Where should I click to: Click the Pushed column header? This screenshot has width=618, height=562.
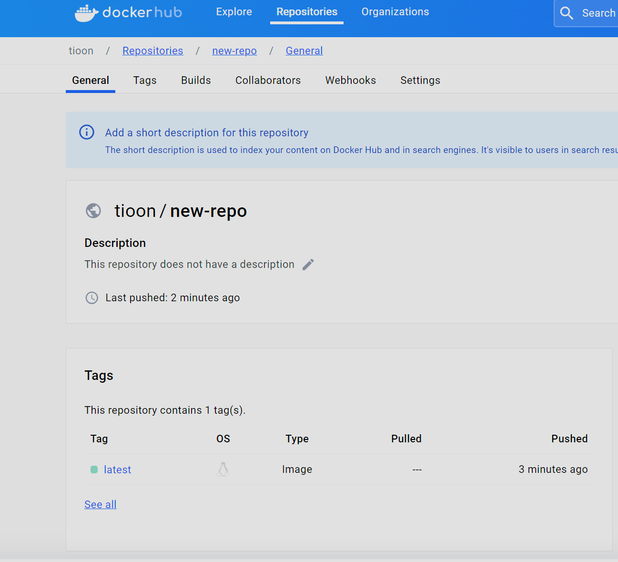click(569, 439)
